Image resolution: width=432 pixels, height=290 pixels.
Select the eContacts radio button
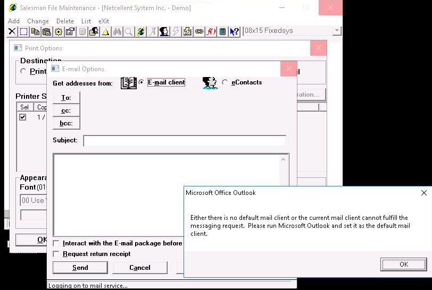pos(225,82)
